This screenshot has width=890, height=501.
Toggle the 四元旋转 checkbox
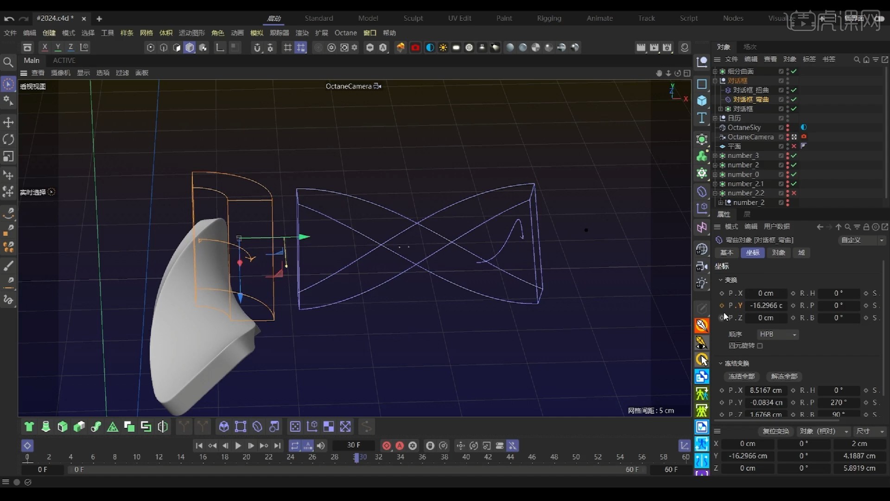coord(760,346)
